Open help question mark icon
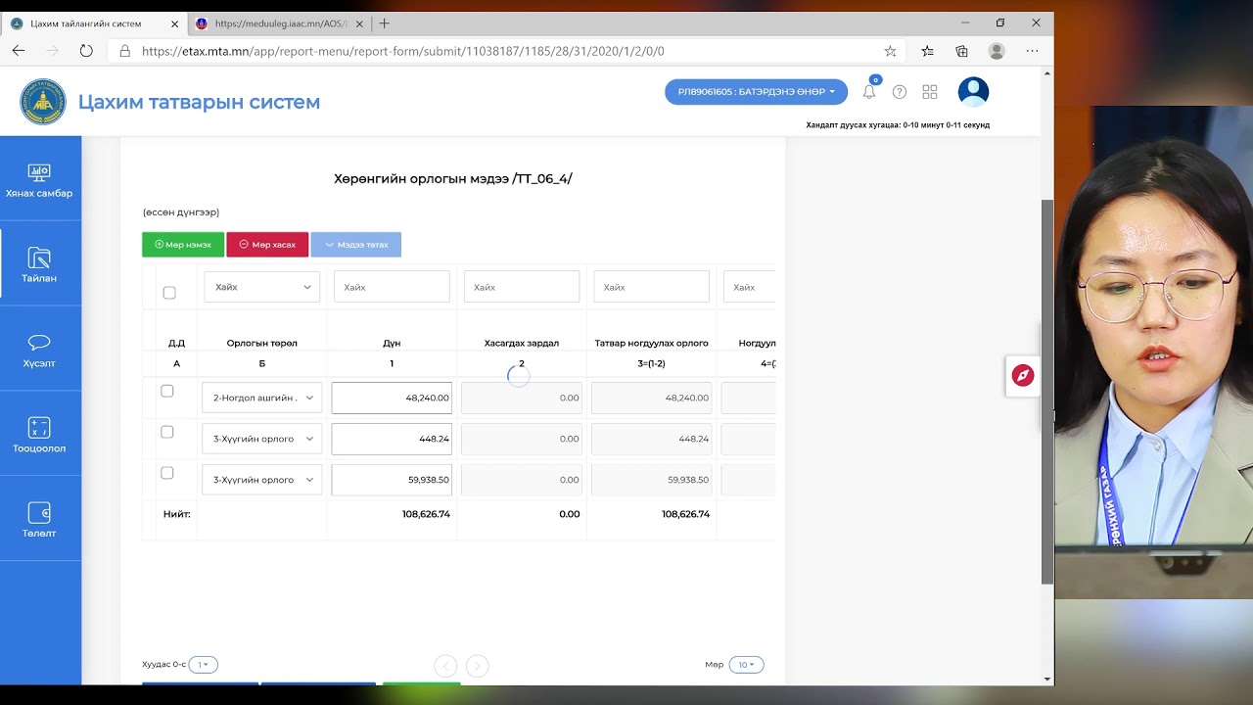1253x705 pixels. [x=900, y=92]
